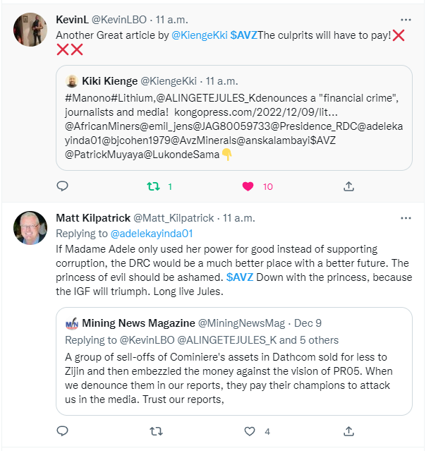
Task: Open the @adelekayinda01 reply link
Action: [152, 234]
